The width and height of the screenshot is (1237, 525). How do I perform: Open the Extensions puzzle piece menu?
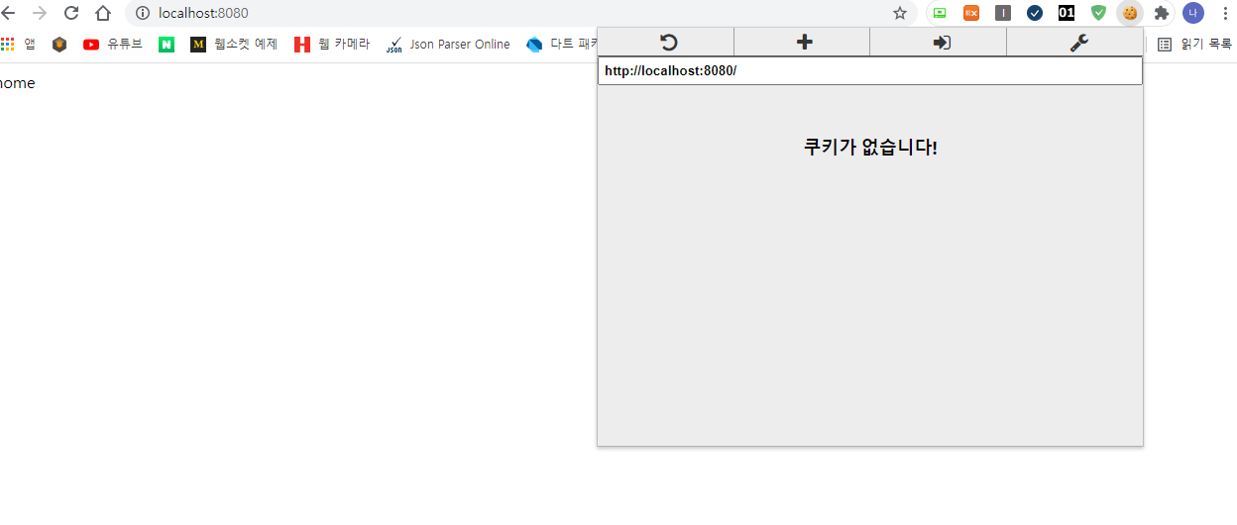(x=1162, y=13)
